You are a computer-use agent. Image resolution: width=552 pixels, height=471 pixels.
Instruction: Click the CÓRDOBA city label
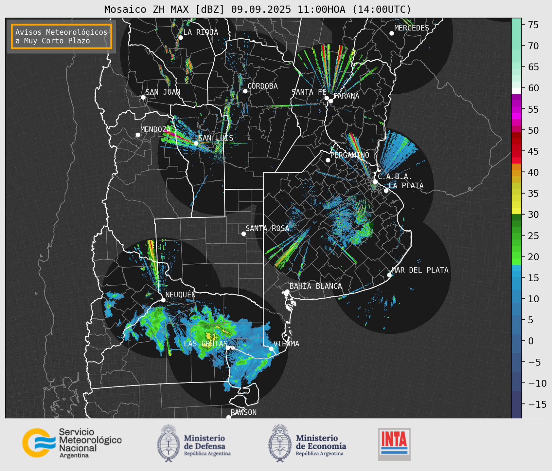(x=262, y=86)
